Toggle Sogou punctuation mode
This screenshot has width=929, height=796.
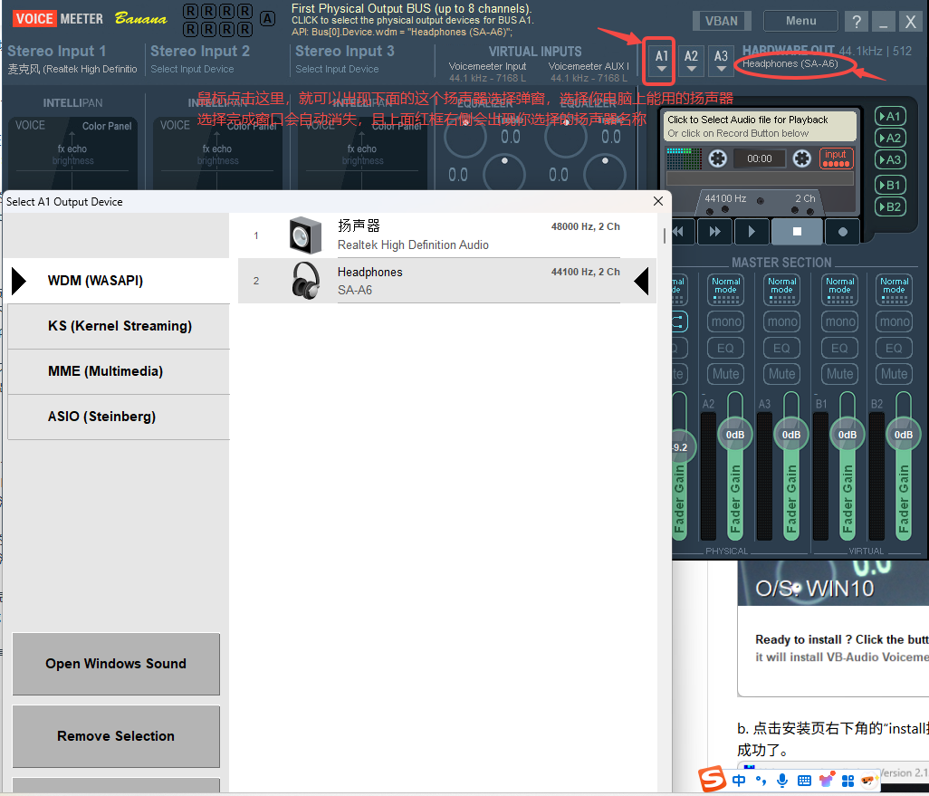761,780
